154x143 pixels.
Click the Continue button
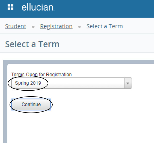[x=31, y=105]
